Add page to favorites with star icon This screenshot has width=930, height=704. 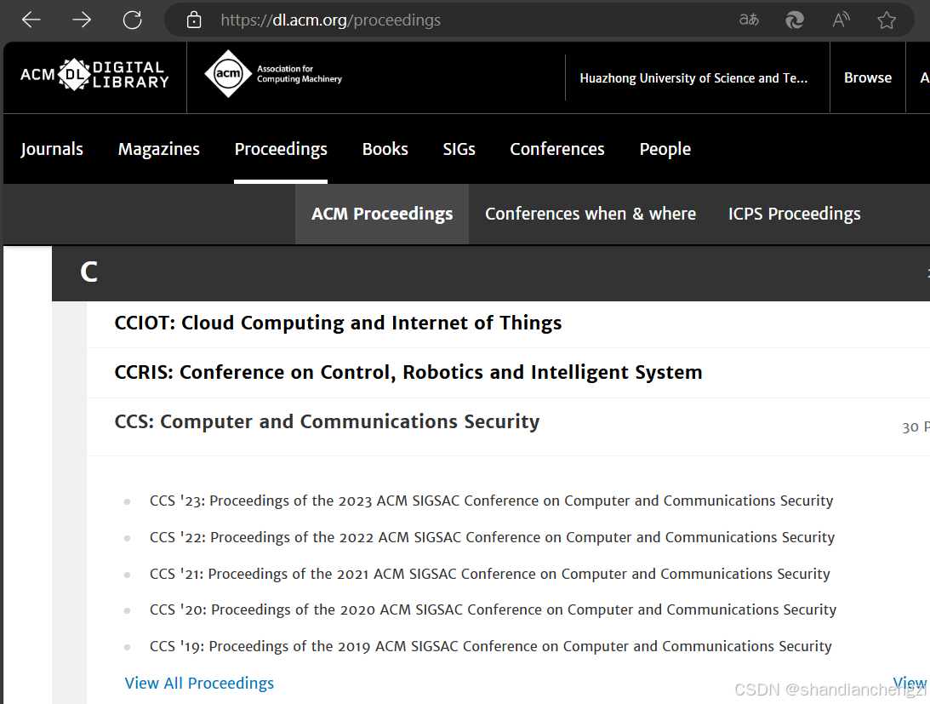point(887,20)
